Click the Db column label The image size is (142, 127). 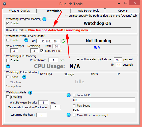pyautogui.click(x=119, y=74)
